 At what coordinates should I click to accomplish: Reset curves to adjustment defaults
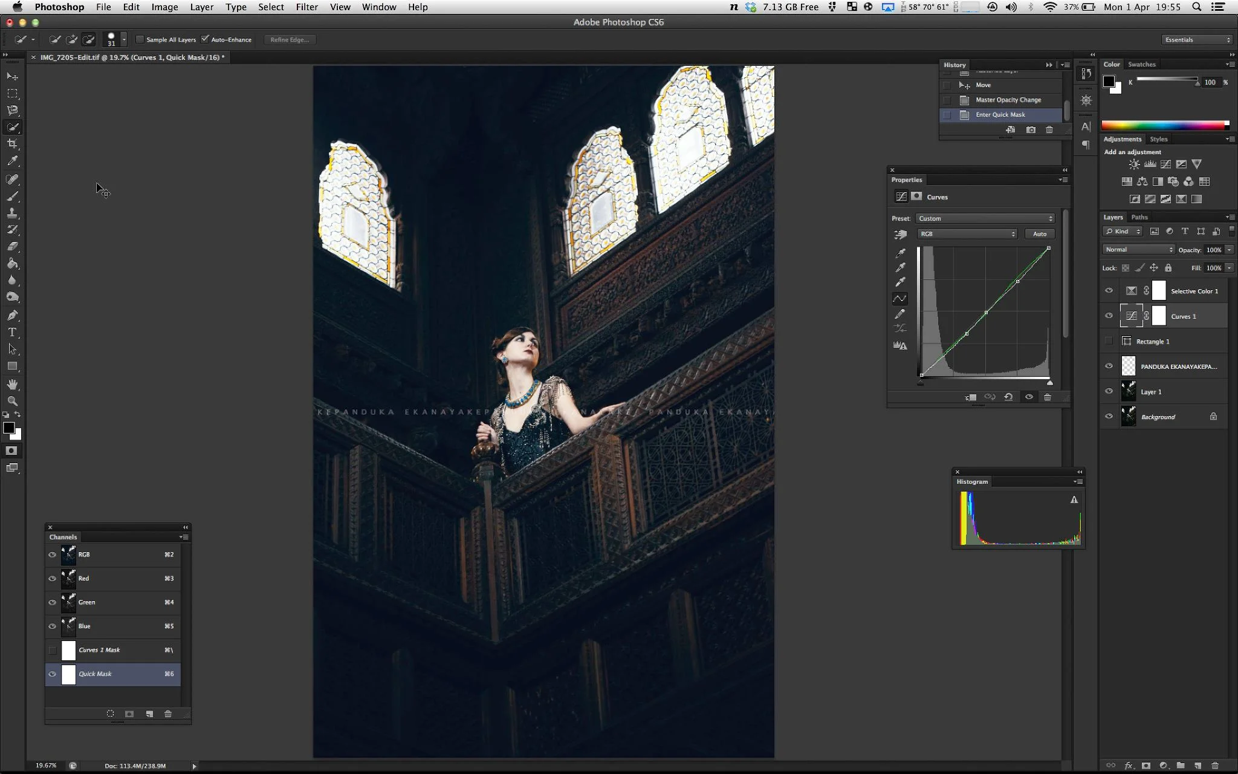click(1009, 397)
